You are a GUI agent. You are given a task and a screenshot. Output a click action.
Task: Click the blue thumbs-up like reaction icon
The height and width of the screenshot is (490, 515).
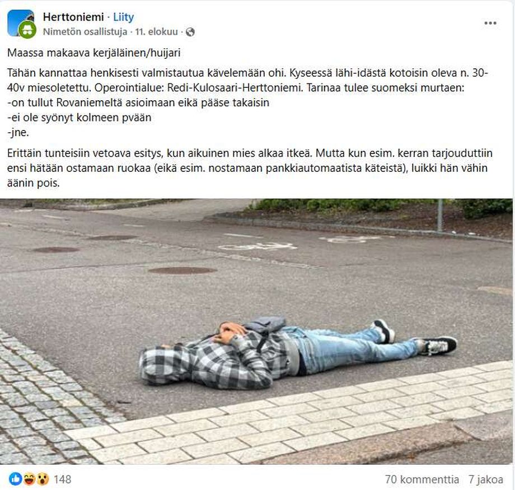pyautogui.click(x=15, y=479)
